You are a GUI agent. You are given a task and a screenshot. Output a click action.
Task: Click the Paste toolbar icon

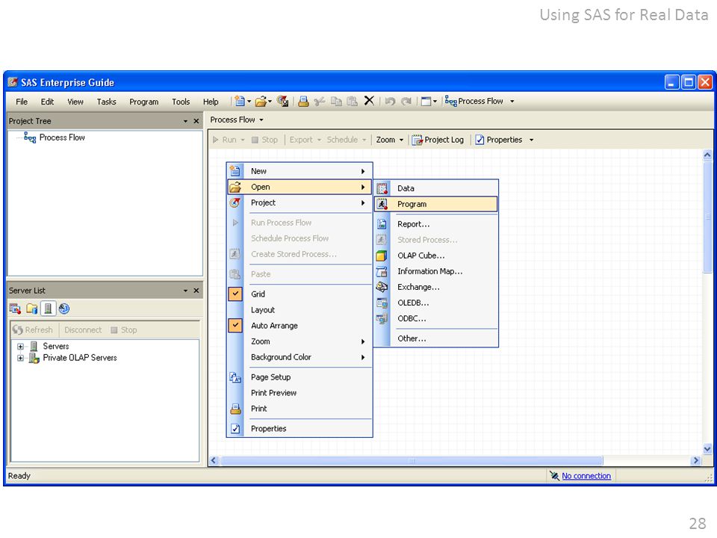point(352,101)
